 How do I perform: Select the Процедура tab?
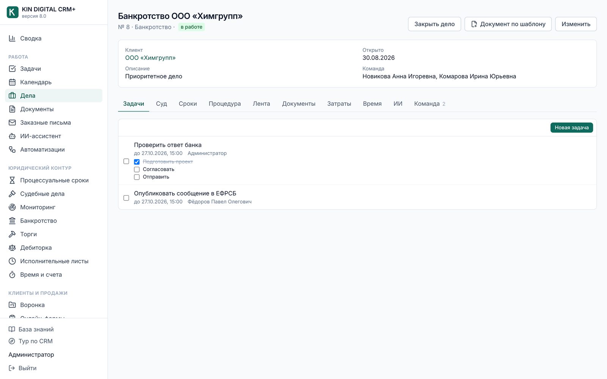point(225,104)
